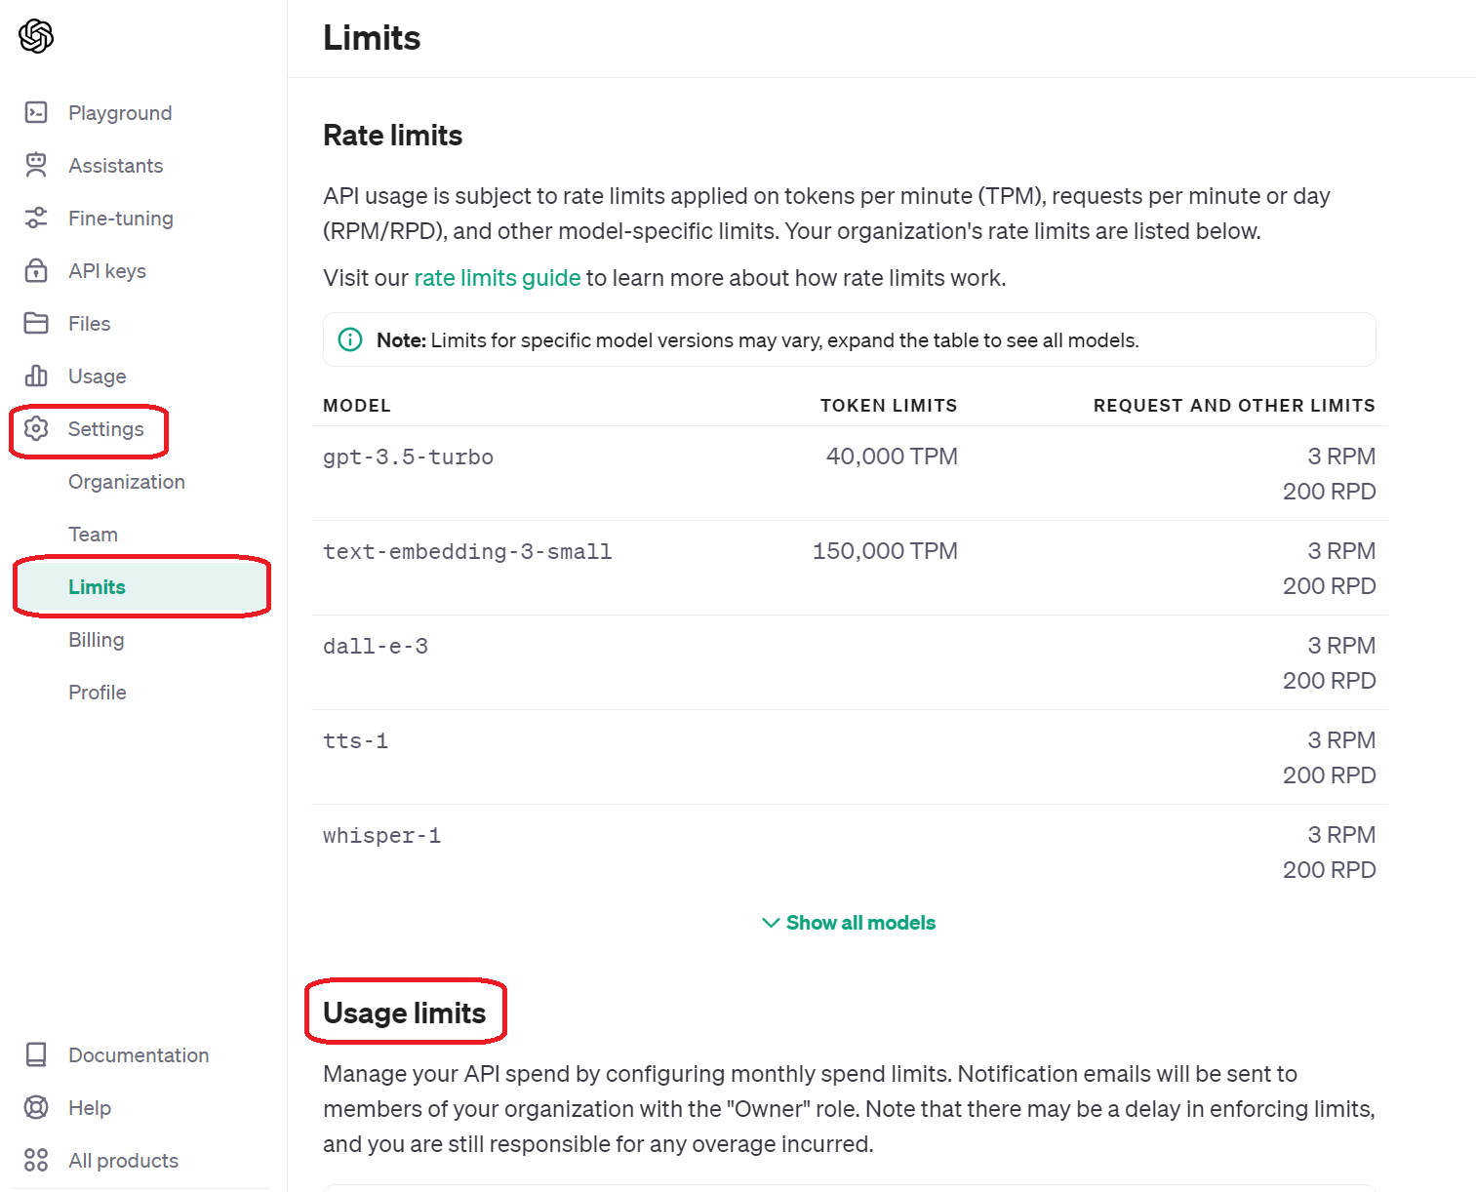The width and height of the screenshot is (1476, 1192).
Task: Select Settings in the sidebar
Action: point(105,429)
